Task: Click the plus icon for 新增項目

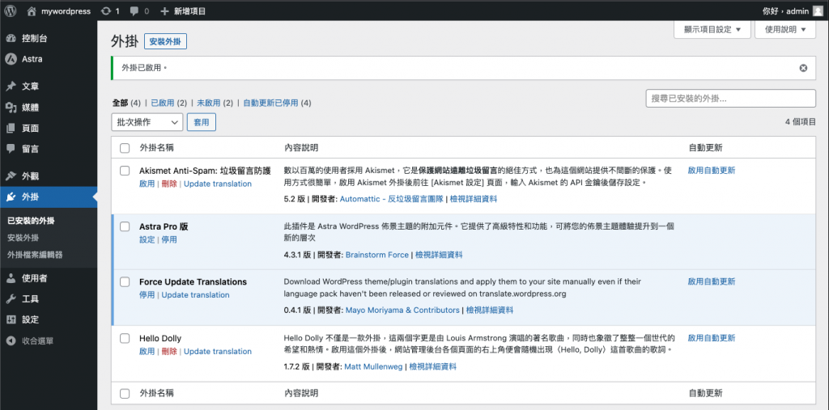Action: [164, 11]
